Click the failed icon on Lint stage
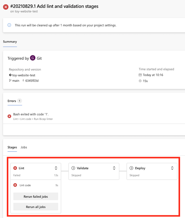 point(15,168)
